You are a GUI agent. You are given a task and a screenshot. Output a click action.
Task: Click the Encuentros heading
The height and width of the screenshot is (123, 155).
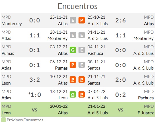78,6
